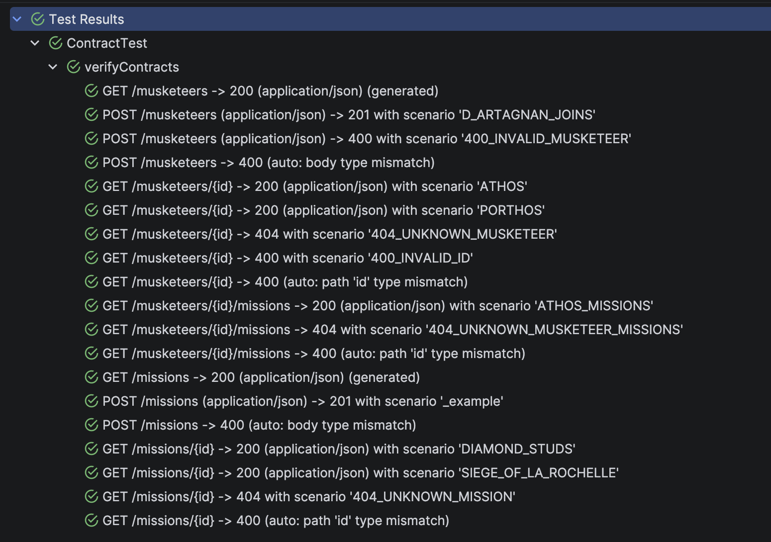Collapse the verifyContracts node
The image size is (771, 542).
pos(53,67)
